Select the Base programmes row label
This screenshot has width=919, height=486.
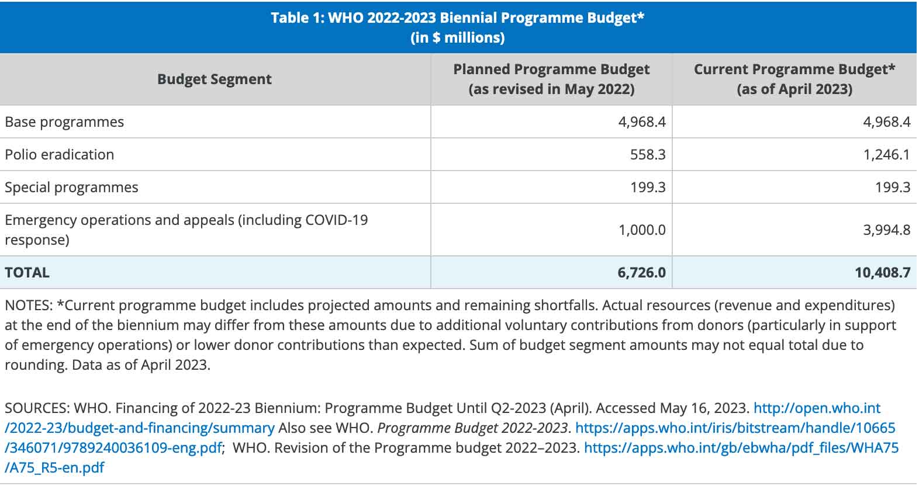(64, 122)
